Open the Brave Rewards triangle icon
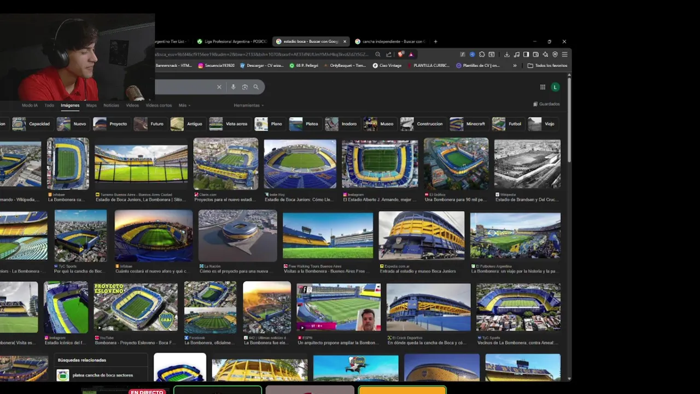 pos(411,54)
